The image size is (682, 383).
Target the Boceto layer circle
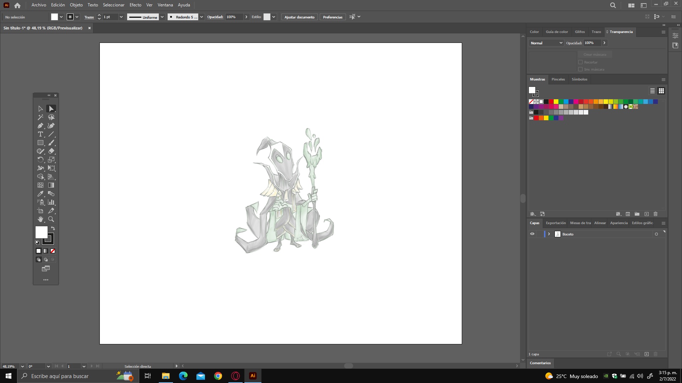[656, 234]
